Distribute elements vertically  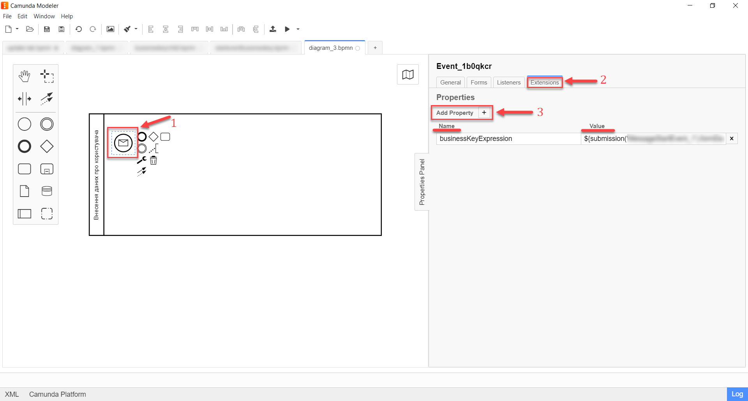pyautogui.click(x=256, y=29)
